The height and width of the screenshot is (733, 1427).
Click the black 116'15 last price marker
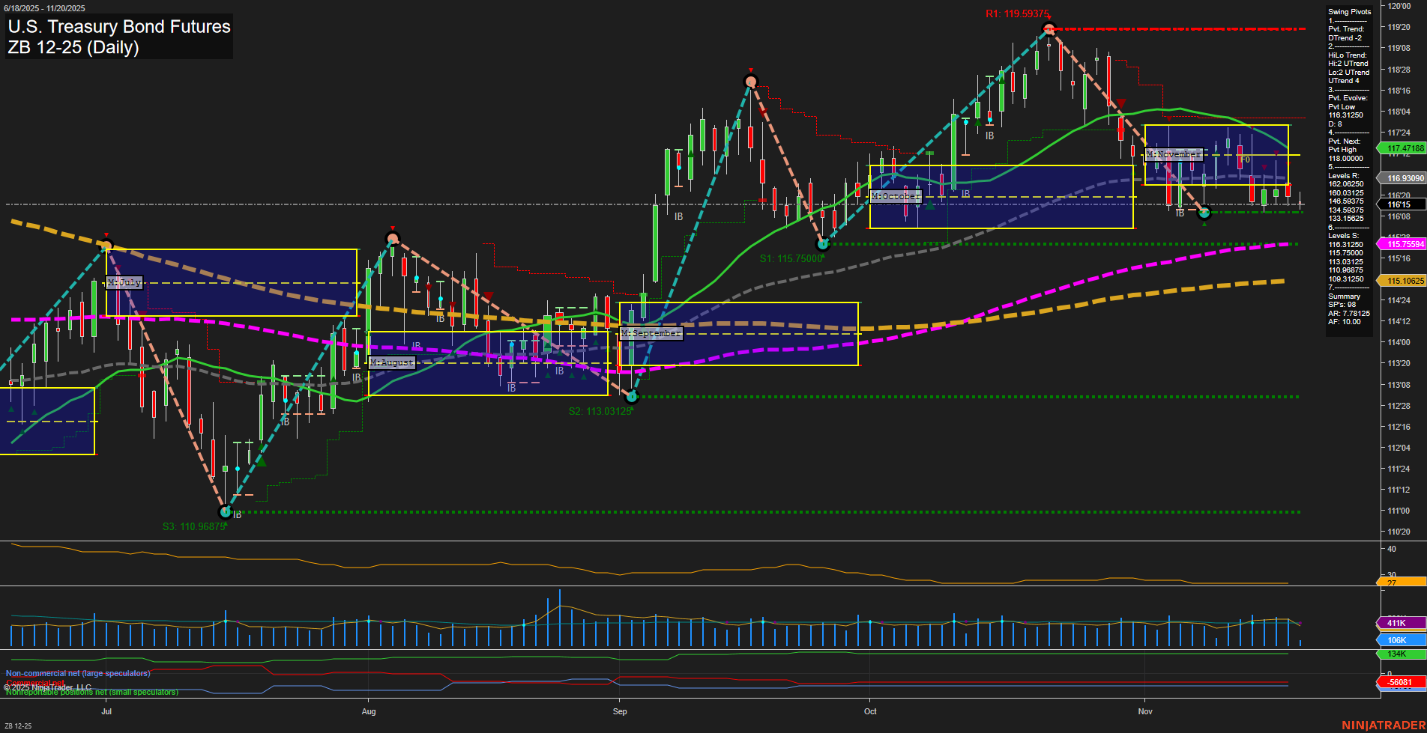(1400, 204)
